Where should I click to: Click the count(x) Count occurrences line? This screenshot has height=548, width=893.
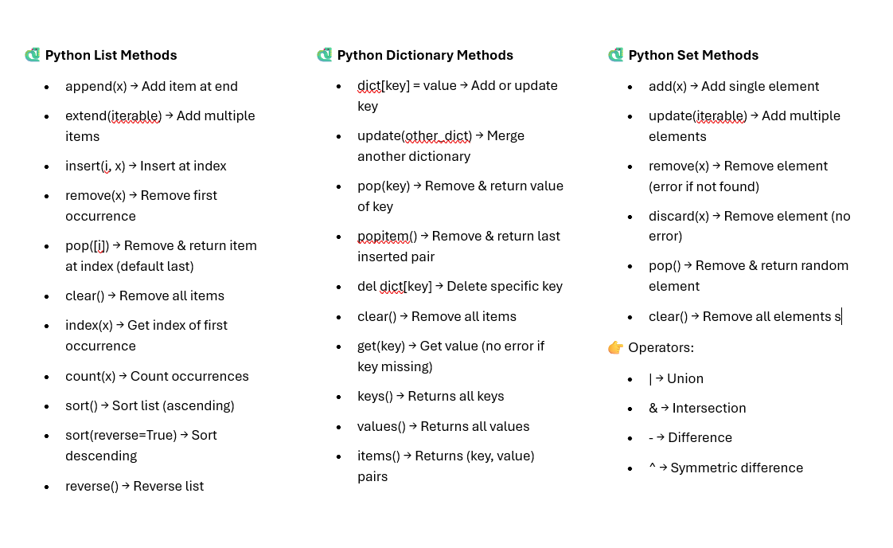(x=157, y=376)
